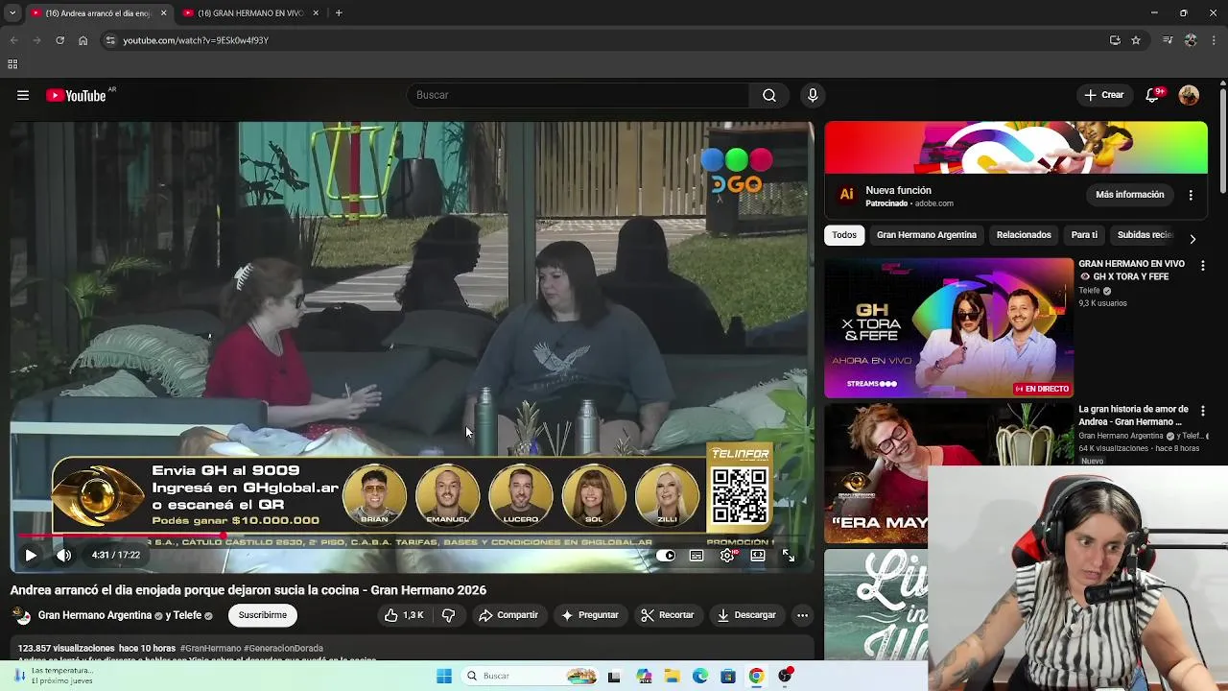
Task: Enter fullscreen mode on video
Action: tap(789, 555)
